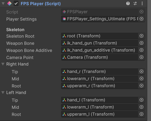Image resolution: width=151 pixels, height=121 pixels.
Task: Open object picker for Right Hand Tip
Action: tap(141, 71)
